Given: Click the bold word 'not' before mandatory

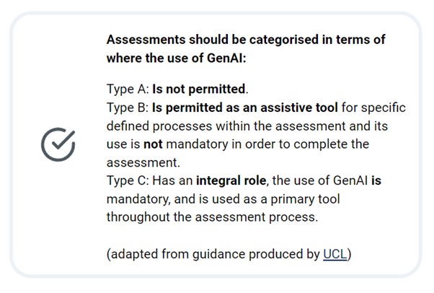Looking at the screenshot, I should 153,144.
